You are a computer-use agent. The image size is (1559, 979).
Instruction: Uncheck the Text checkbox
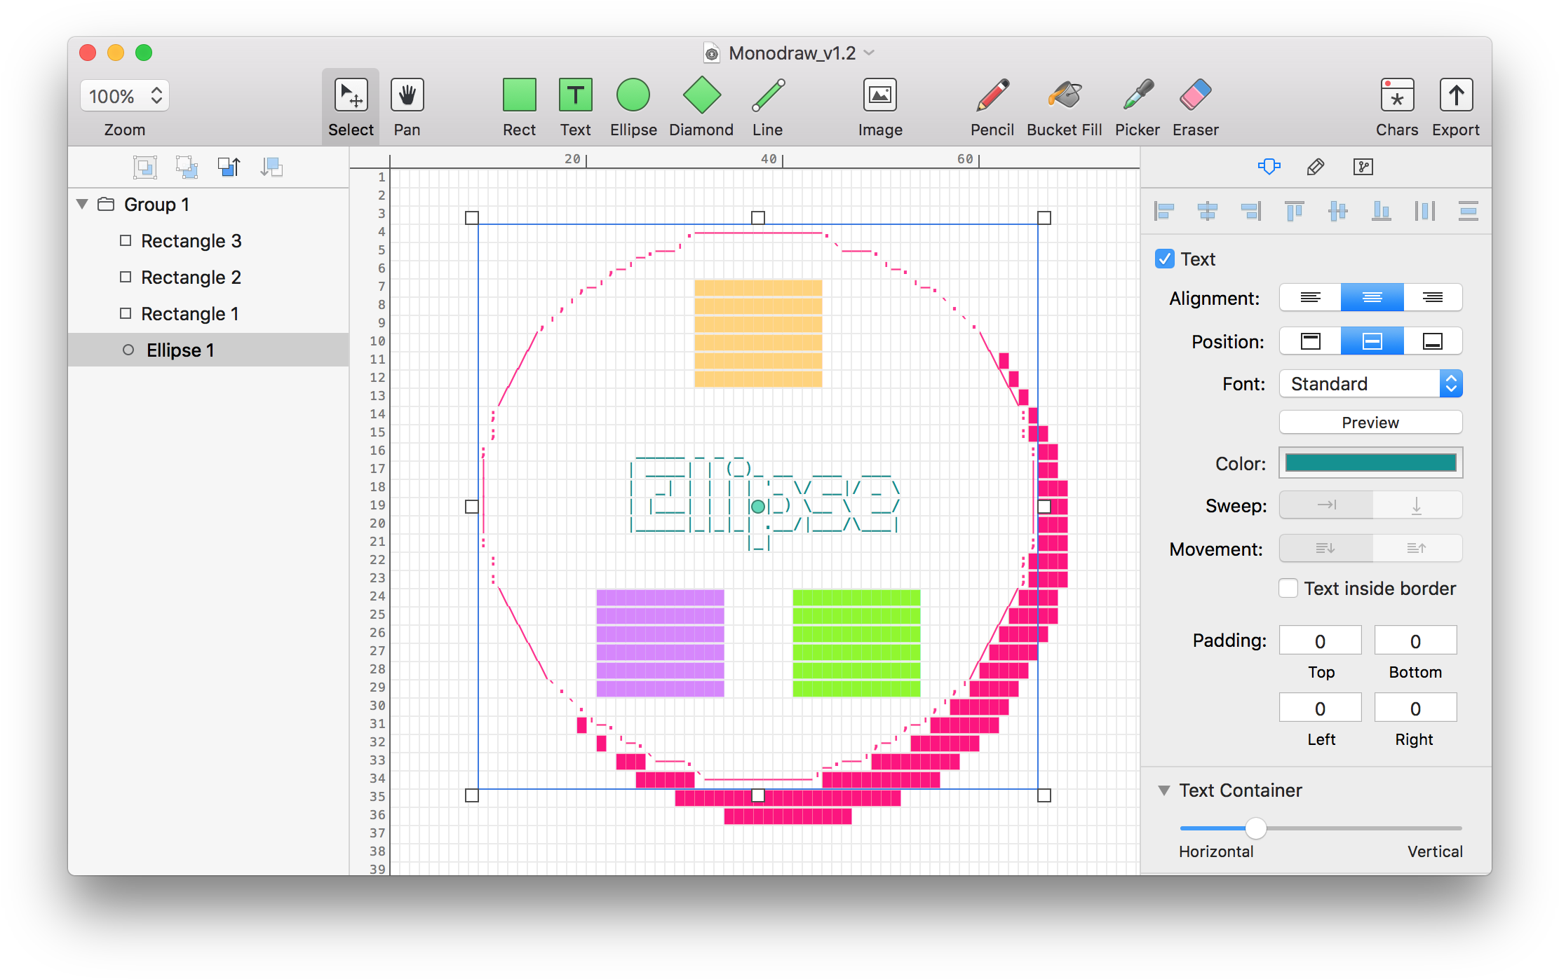click(x=1165, y=259)
